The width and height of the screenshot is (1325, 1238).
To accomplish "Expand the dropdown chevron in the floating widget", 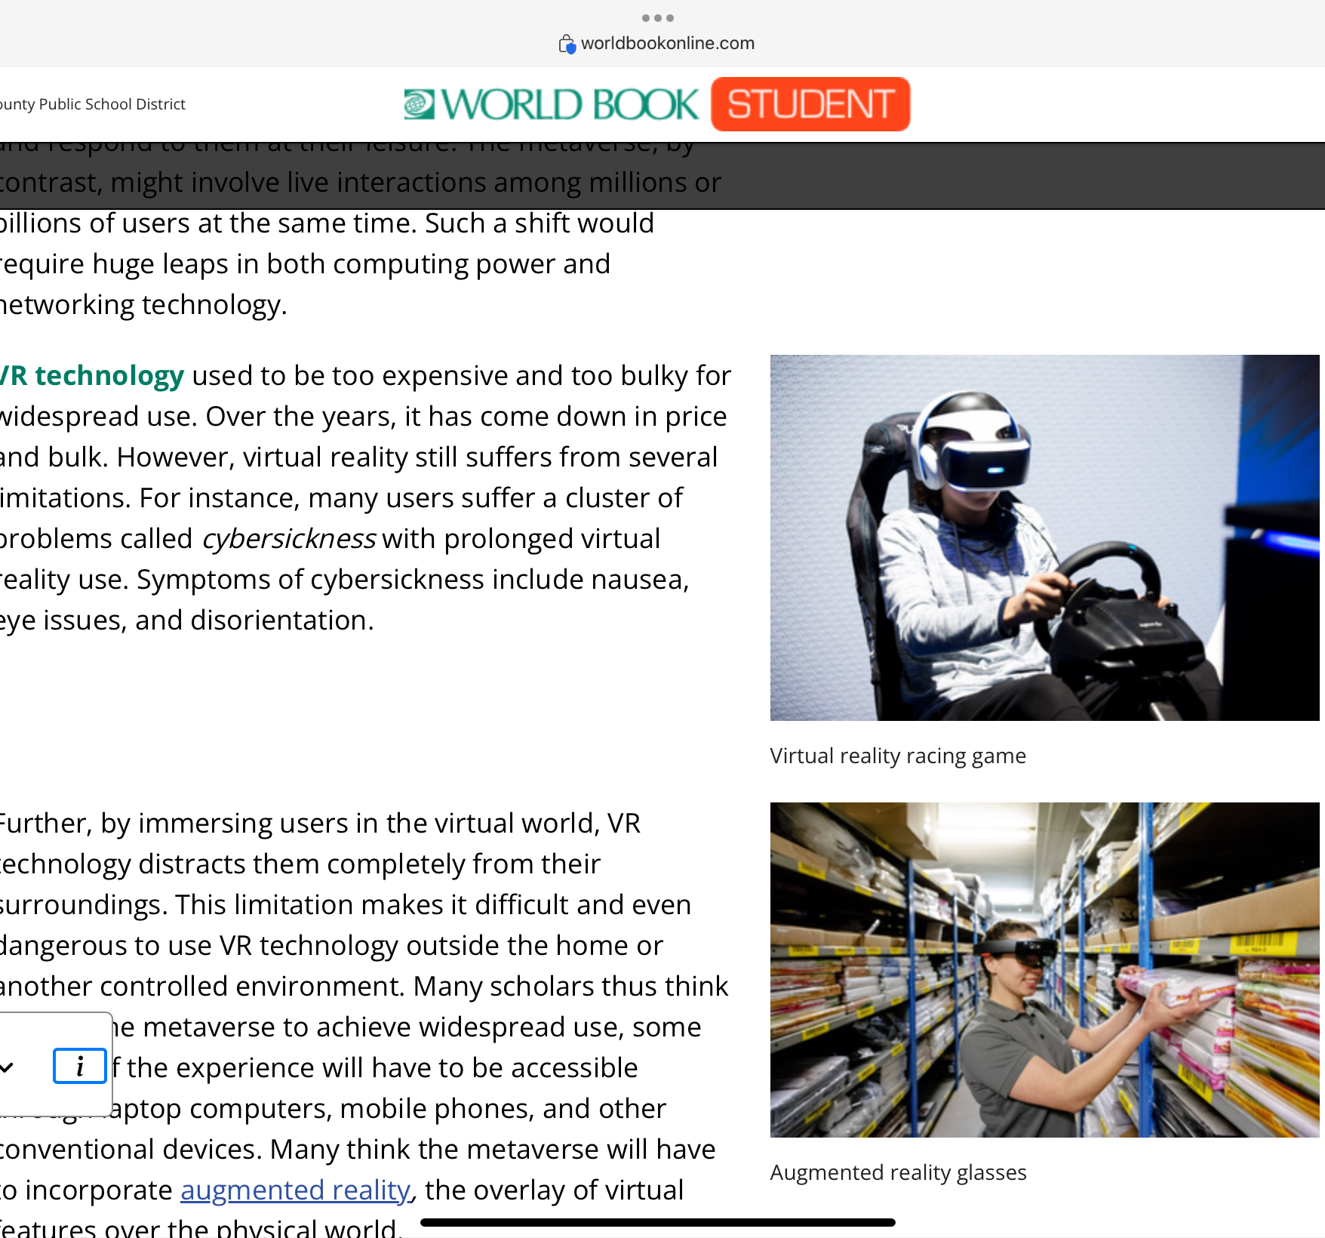I will 8,1067.
